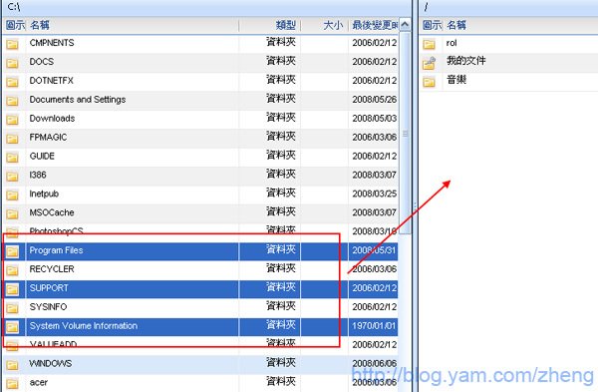This screenshot has width=598, height=392.
Task: Click the System Volume Information folder icon
Action: [x=12, y=327]
